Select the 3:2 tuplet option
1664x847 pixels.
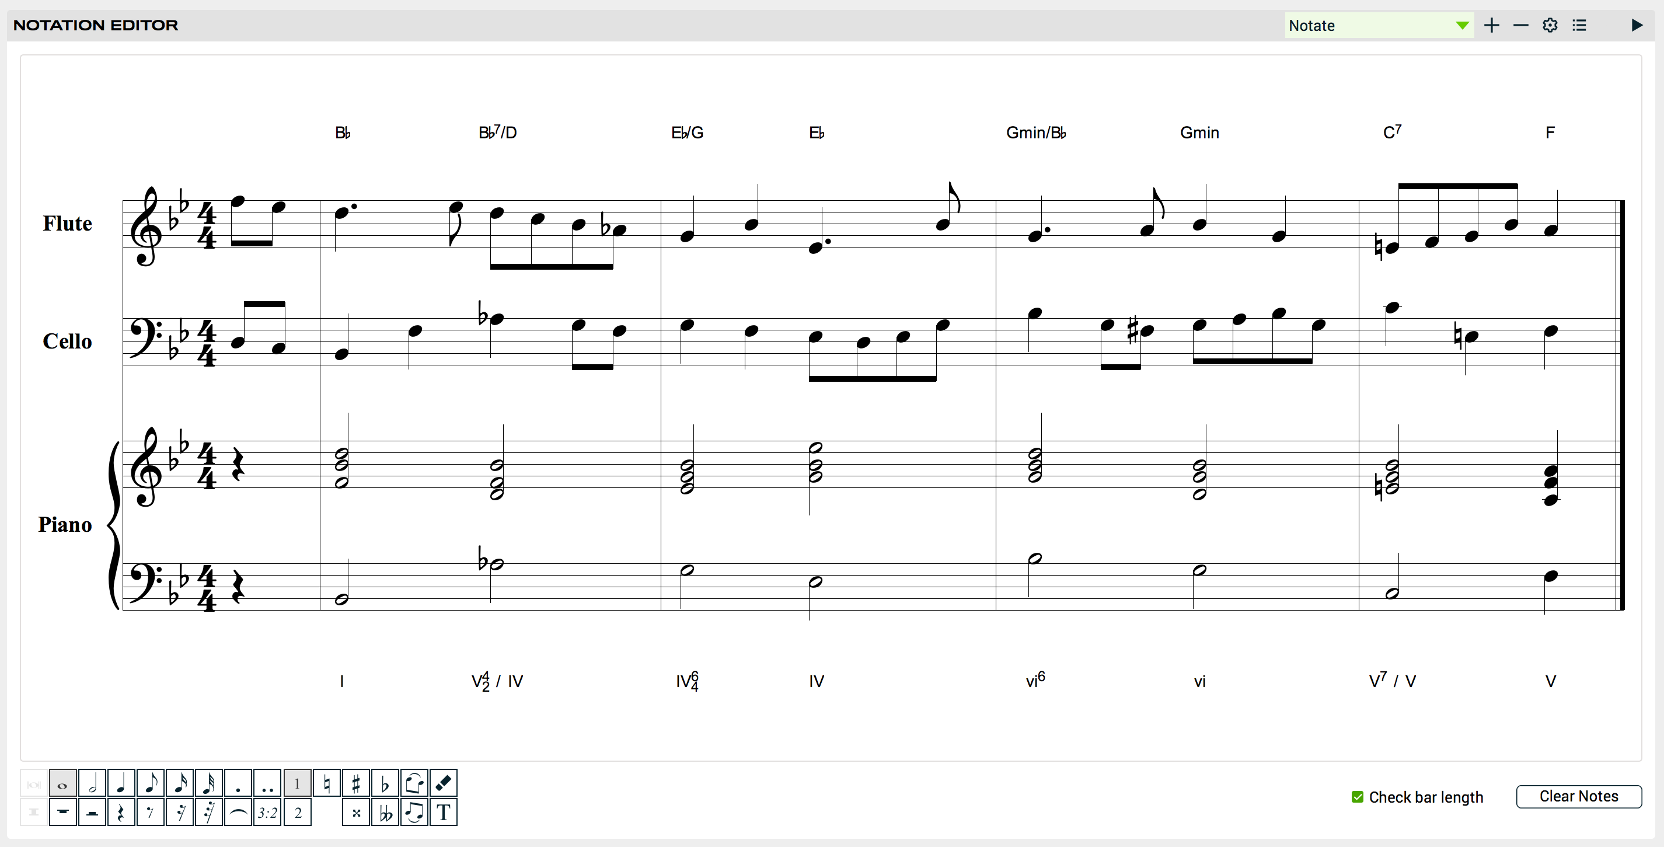pyautogui.click(x=267, y=812)
